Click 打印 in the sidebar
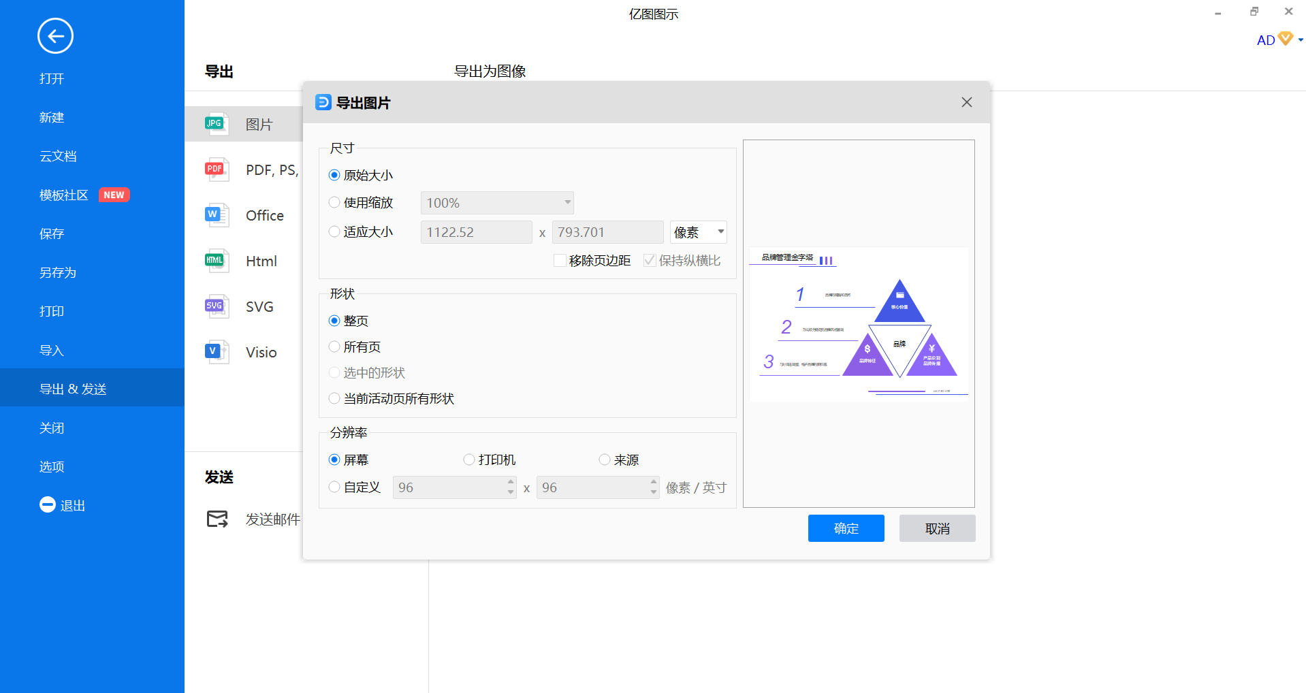Screen dimensions: 1306x693 pos(52,311)
